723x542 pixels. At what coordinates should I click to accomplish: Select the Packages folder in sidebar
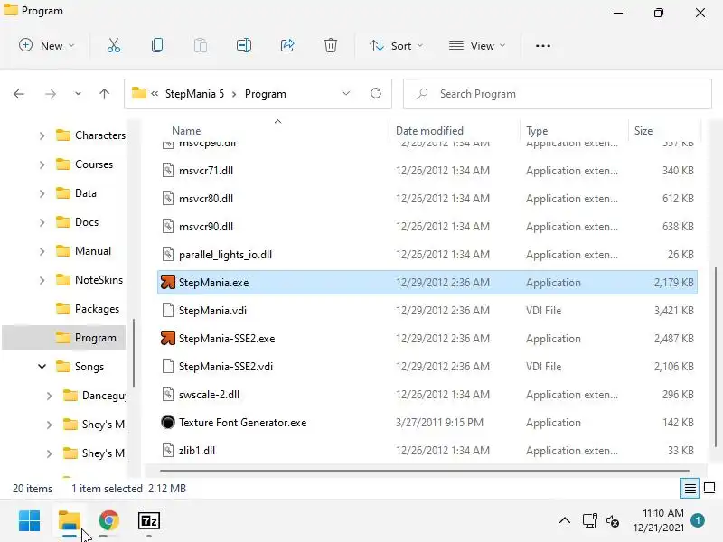87,309
